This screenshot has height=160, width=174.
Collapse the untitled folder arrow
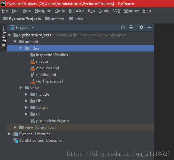pyautogui.click(x=15, y=42)
